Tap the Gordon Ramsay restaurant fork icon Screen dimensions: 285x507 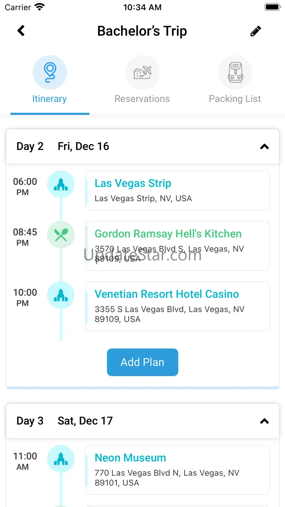(x=61, y=235)
